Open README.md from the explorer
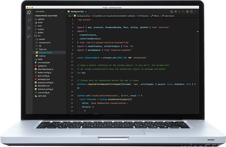This screenshot has width=226, height=147. coord(44,86)
